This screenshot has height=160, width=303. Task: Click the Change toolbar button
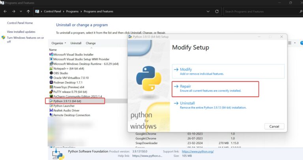click(91, 43)
